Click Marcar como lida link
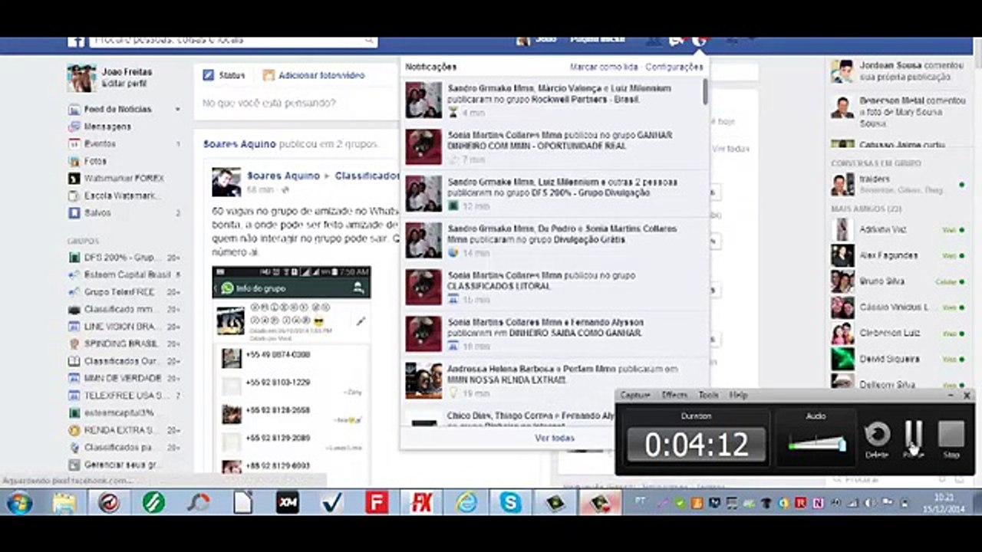The width and height of the screenshot is (982, 552). tap(604, 67)
